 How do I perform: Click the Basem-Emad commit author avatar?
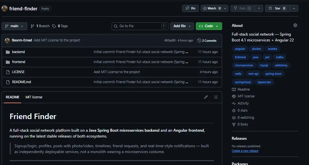(7, 40)
